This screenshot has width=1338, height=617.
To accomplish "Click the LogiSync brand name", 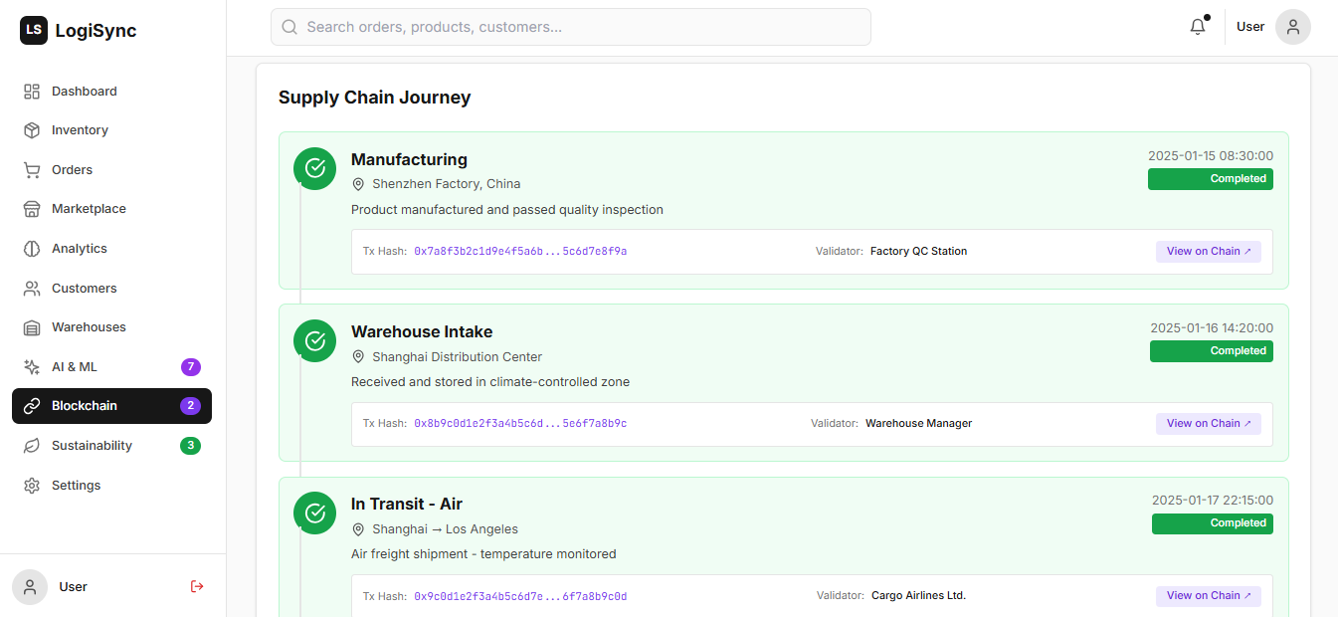I will (96, 31).
